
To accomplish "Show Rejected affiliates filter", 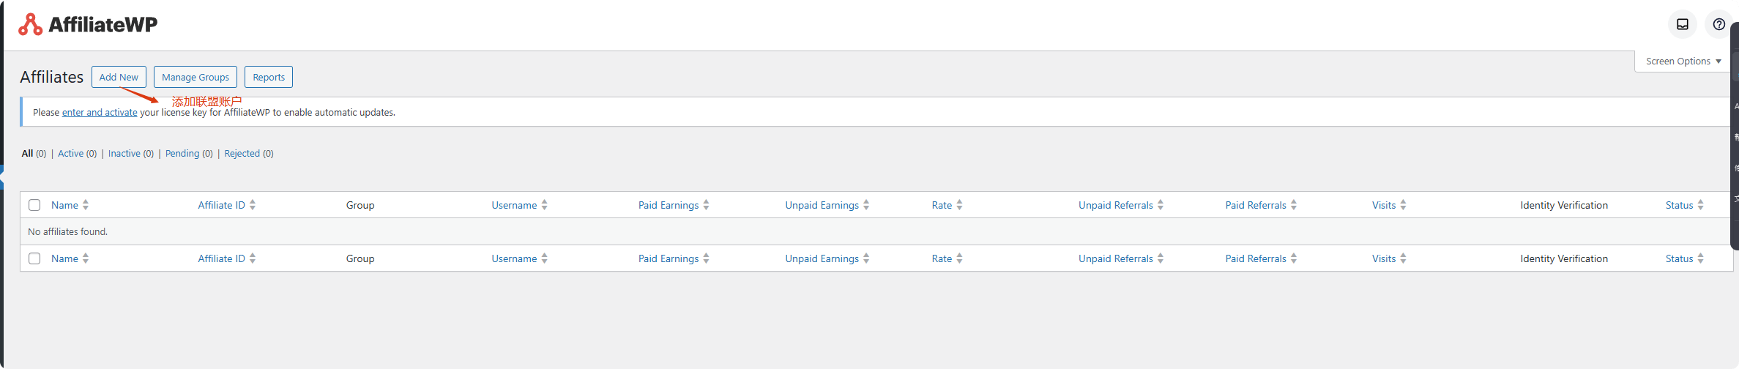I will point(242,154).
